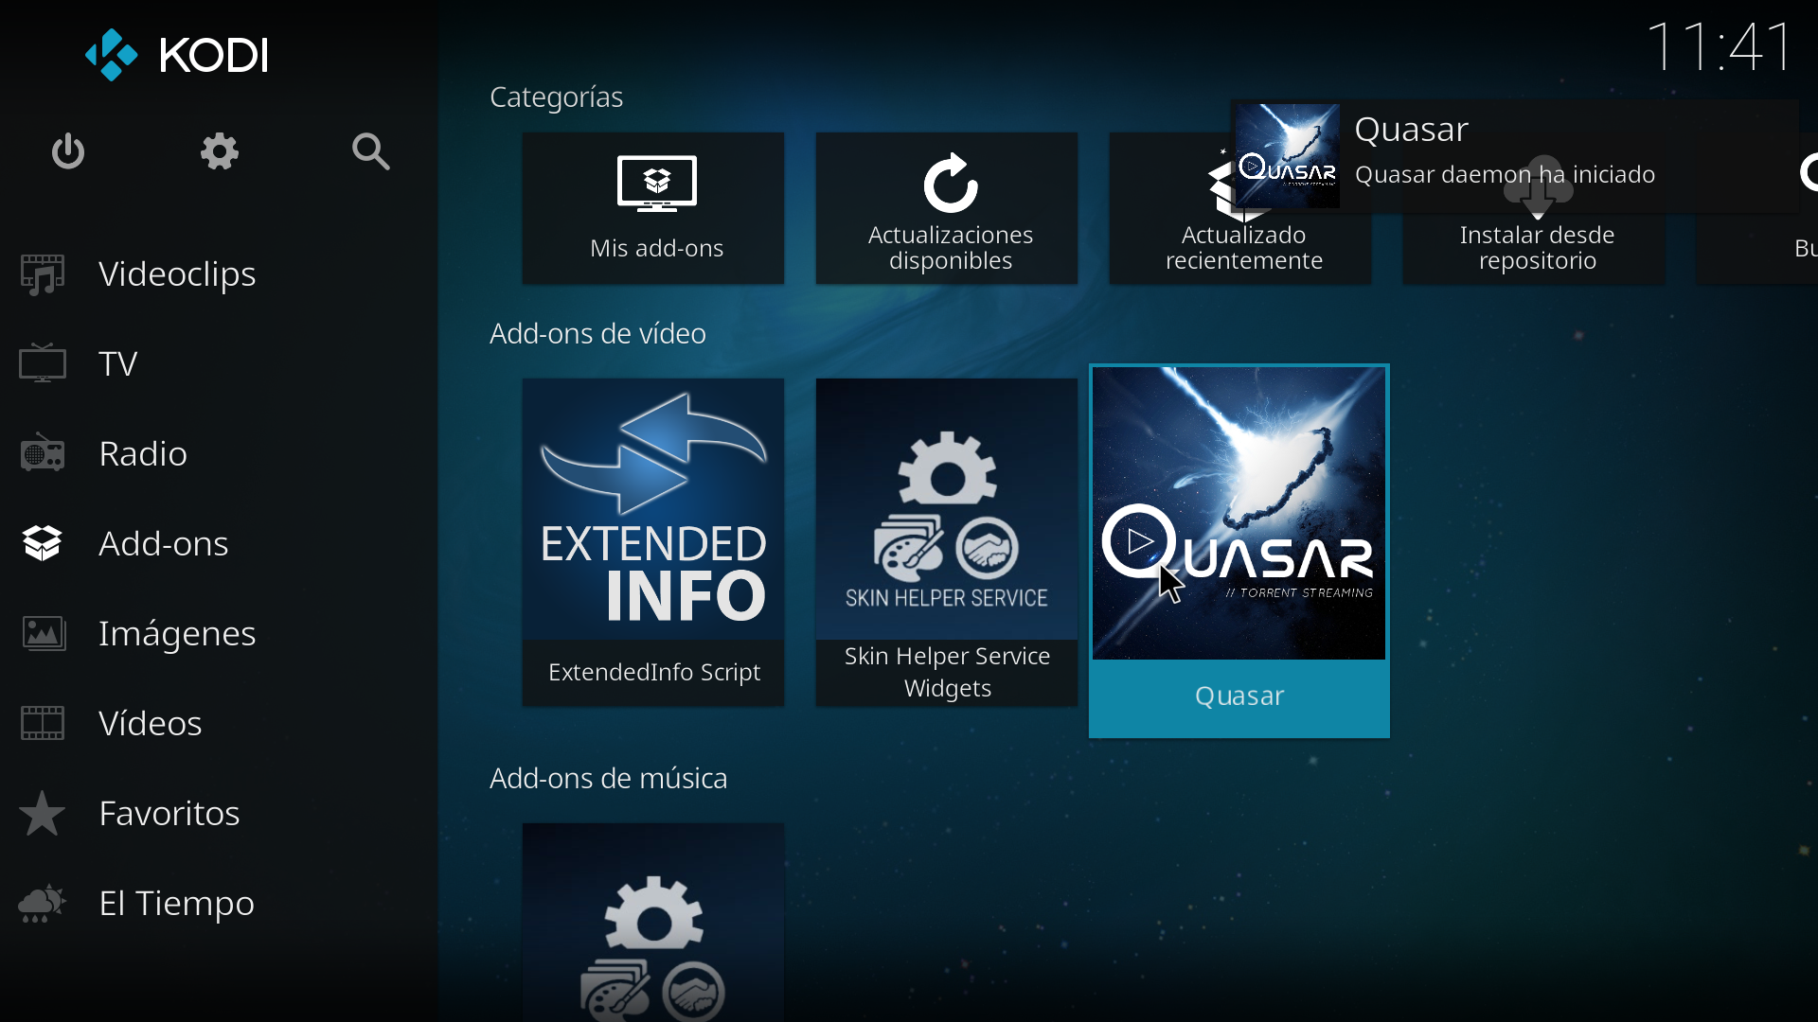The image size is (1818, 1022).
Task: Open the settings gear icon
Action: (x=220, y=151)
